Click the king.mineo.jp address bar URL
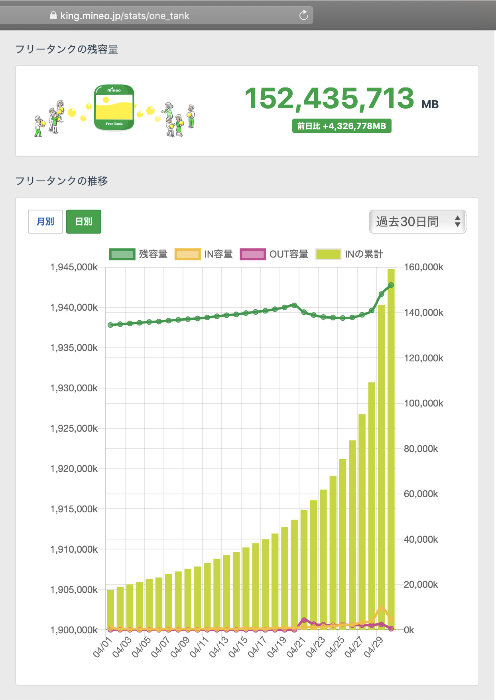The width and height of the screenshot is (496, 700). (x=125, y=16)
